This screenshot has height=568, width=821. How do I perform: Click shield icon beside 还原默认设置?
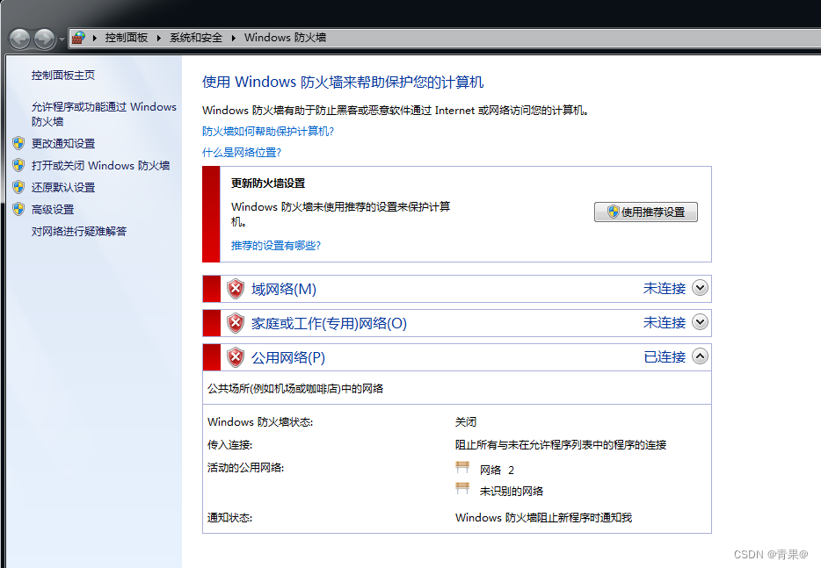(x=18, y=187)
